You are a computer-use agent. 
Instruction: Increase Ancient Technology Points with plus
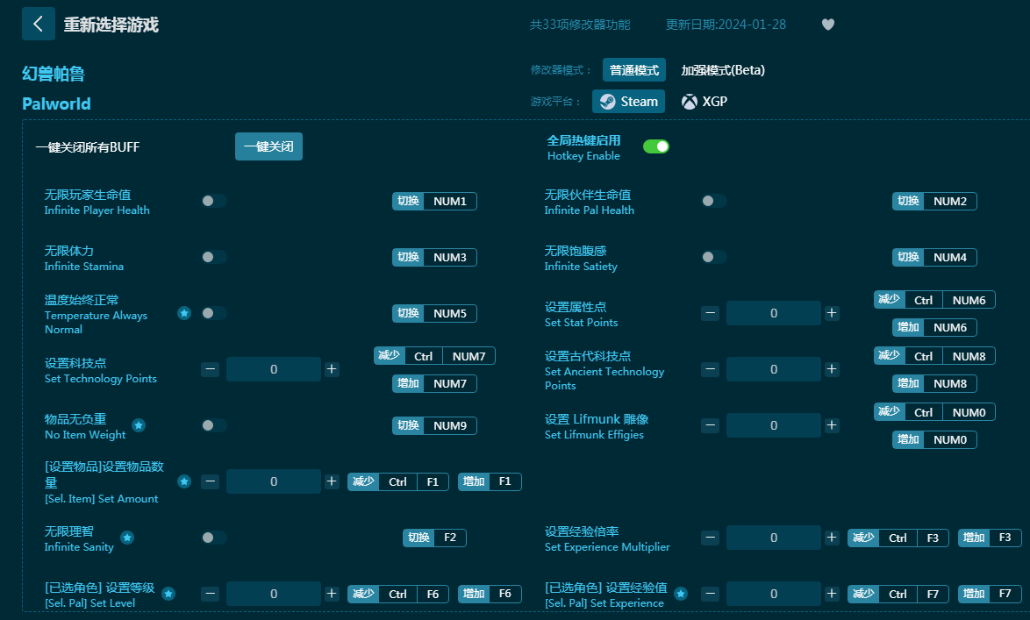832,369
